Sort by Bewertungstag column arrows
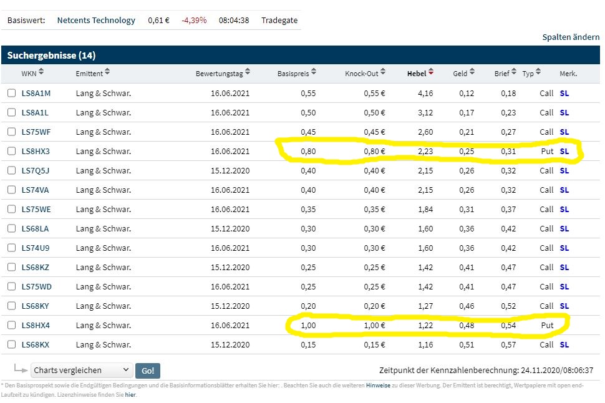 tap(248, 72)
